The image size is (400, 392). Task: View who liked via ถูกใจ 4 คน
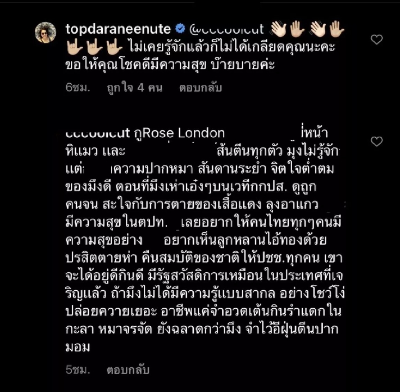[134, 88]
